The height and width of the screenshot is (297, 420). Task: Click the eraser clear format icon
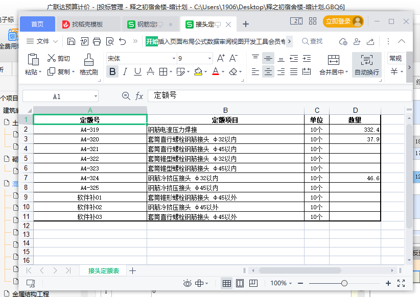(233, 72)
